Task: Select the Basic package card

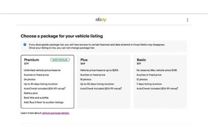Action: pos(160,82)
